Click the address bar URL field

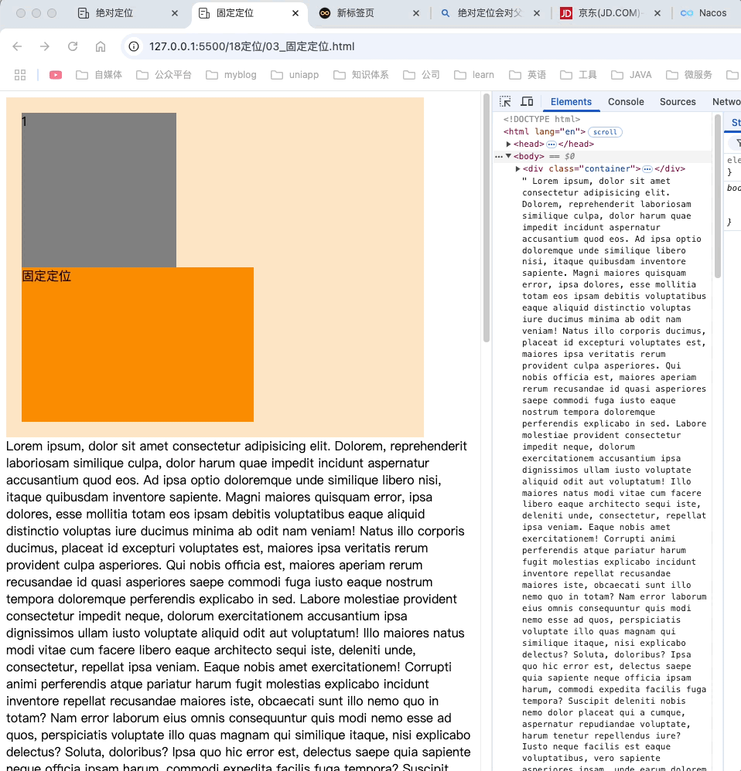pyautogui.click(x=429, y=46)
